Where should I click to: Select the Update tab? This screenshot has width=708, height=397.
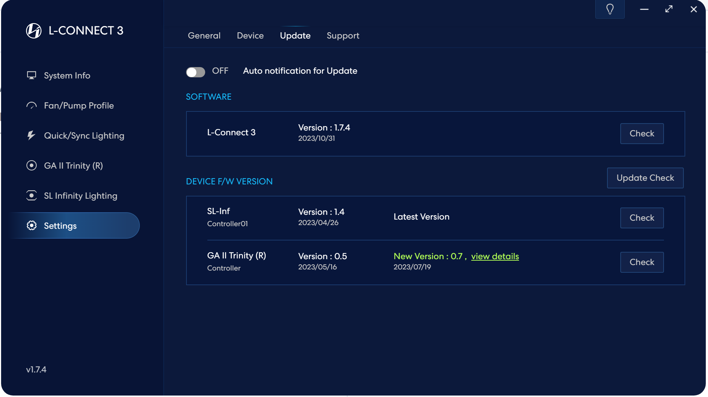point(295,36)
